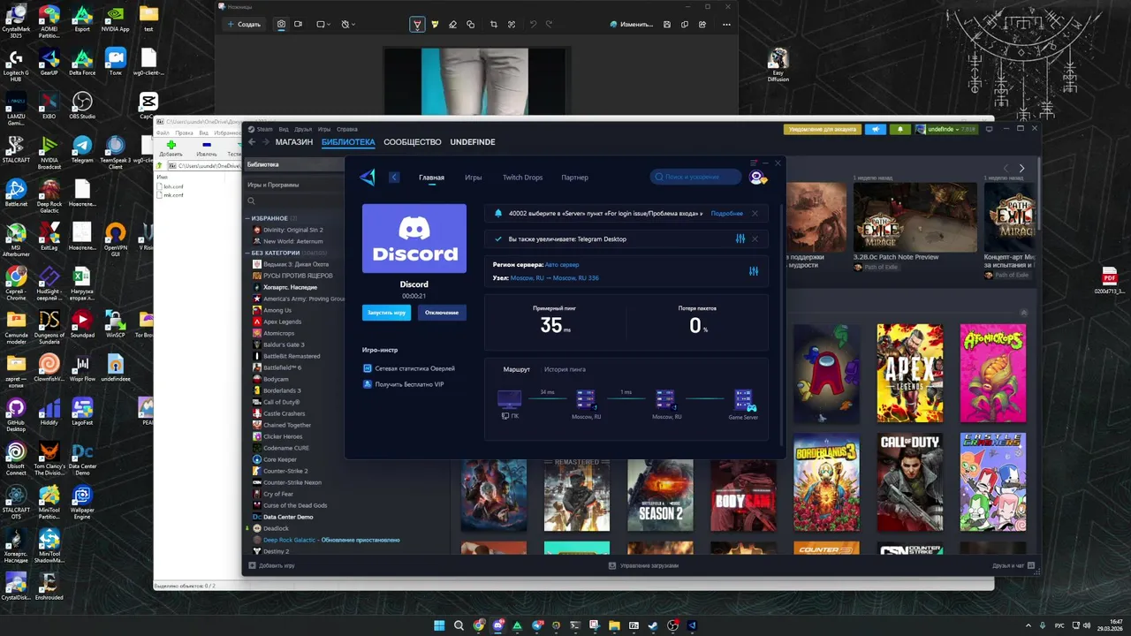This screenshot has height=636, width=1131.
Task: Collapse БЕЗ КАТЕГОРИИ section in Steam library
Action: pos(248,253)
